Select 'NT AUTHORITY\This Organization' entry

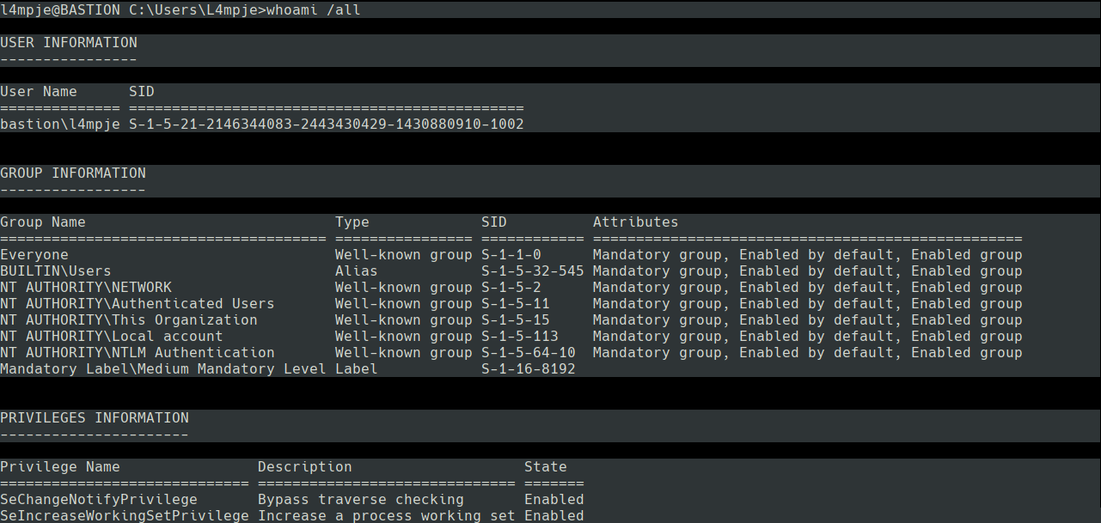click(x=129, y=320)
